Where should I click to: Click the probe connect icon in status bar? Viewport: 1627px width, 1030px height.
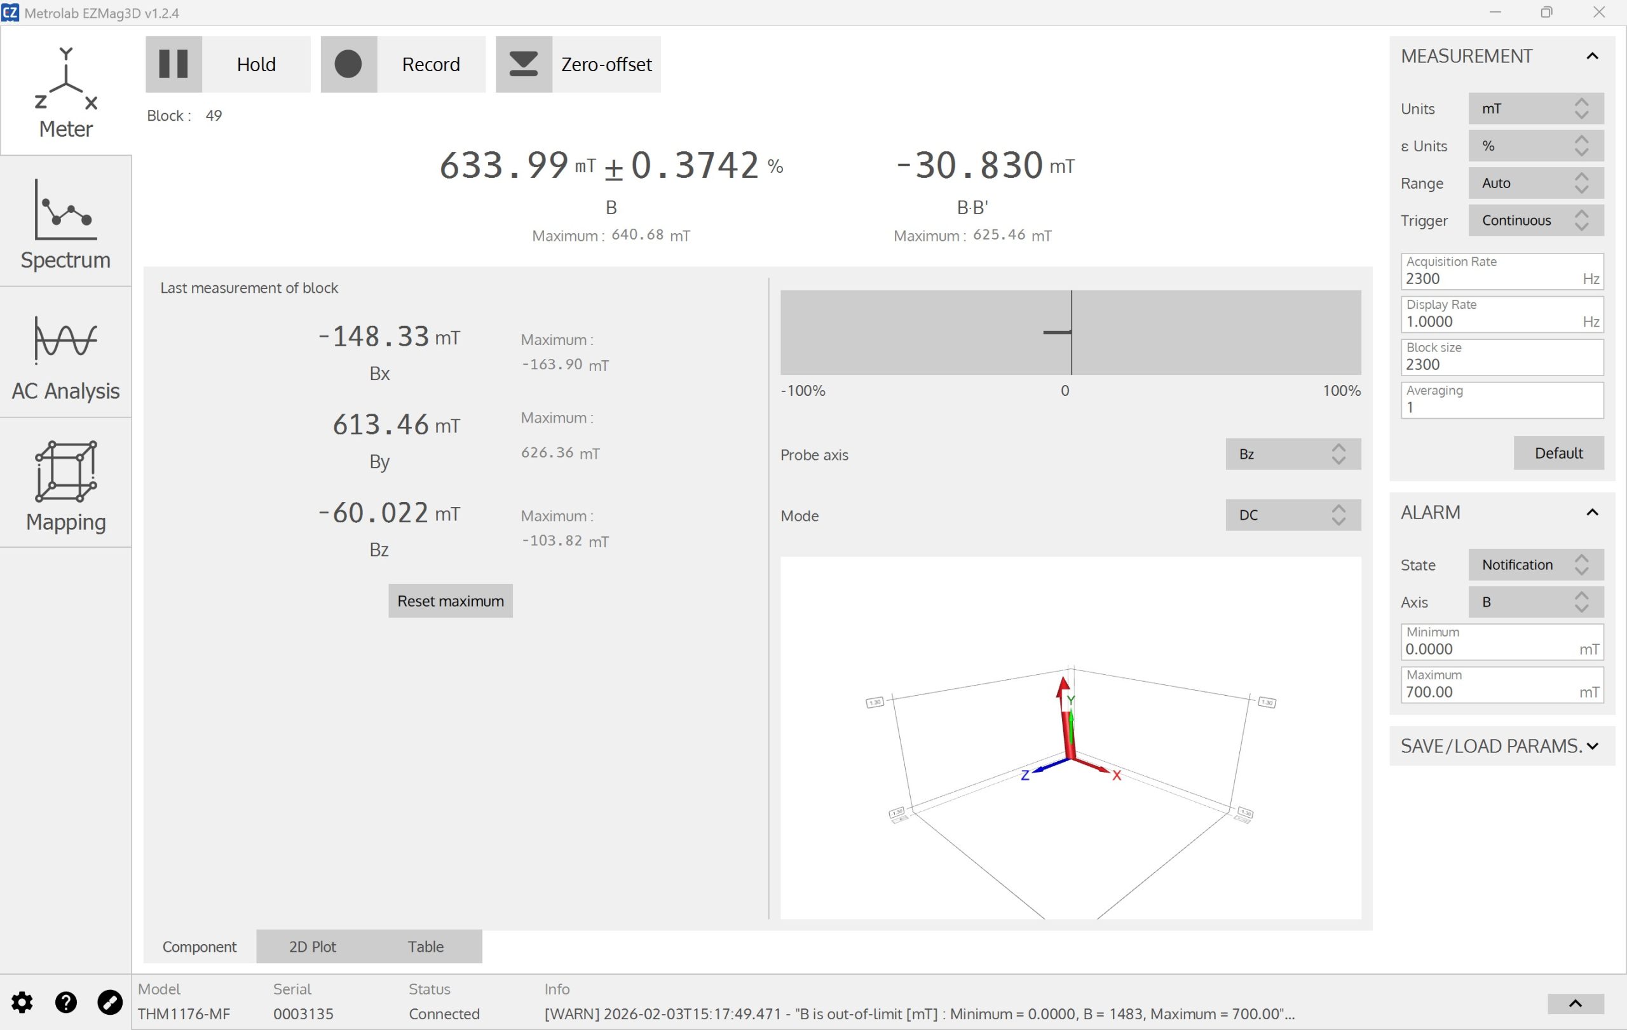(x=109, y=1002)
